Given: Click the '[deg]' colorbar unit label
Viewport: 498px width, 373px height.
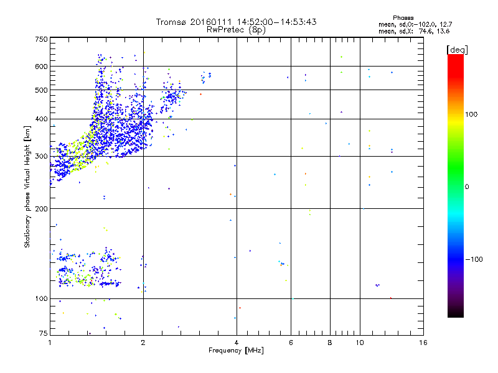Looking at the screenshot, I should 457,50.
